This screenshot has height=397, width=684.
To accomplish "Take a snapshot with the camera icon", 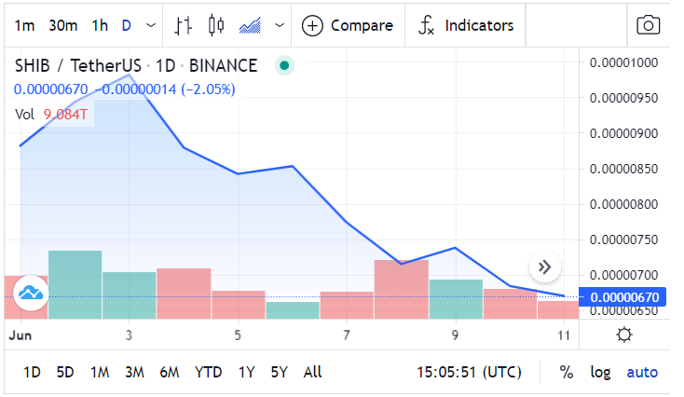I will pos(649,25).
